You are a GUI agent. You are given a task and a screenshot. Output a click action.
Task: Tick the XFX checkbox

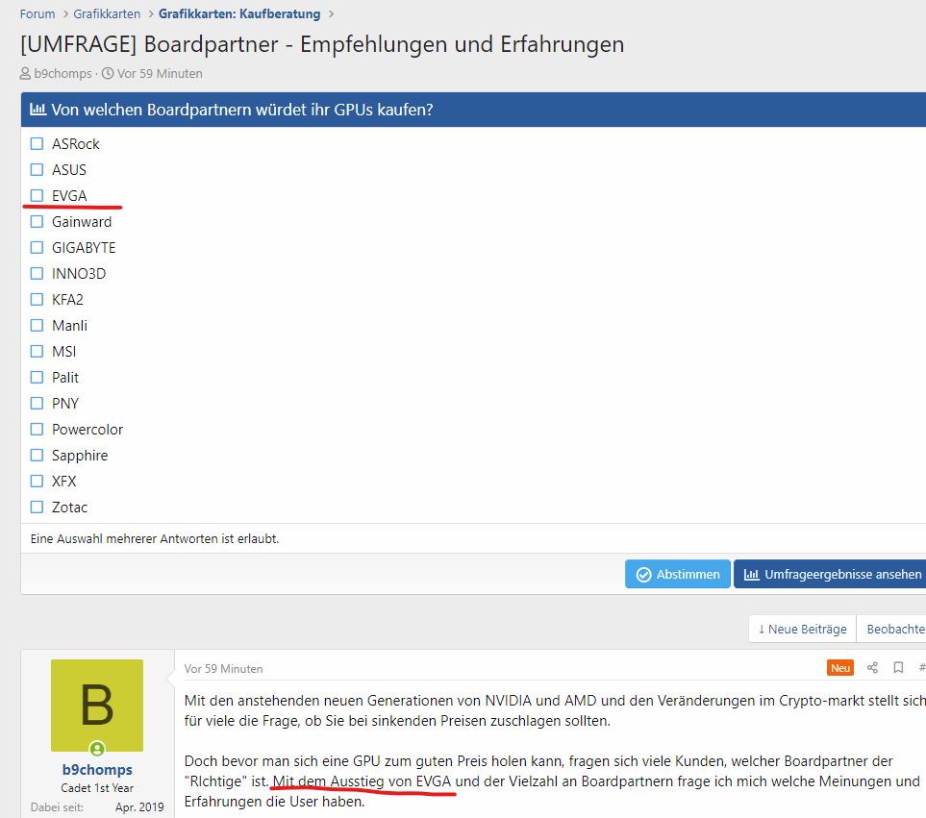(x=37, y=482)
